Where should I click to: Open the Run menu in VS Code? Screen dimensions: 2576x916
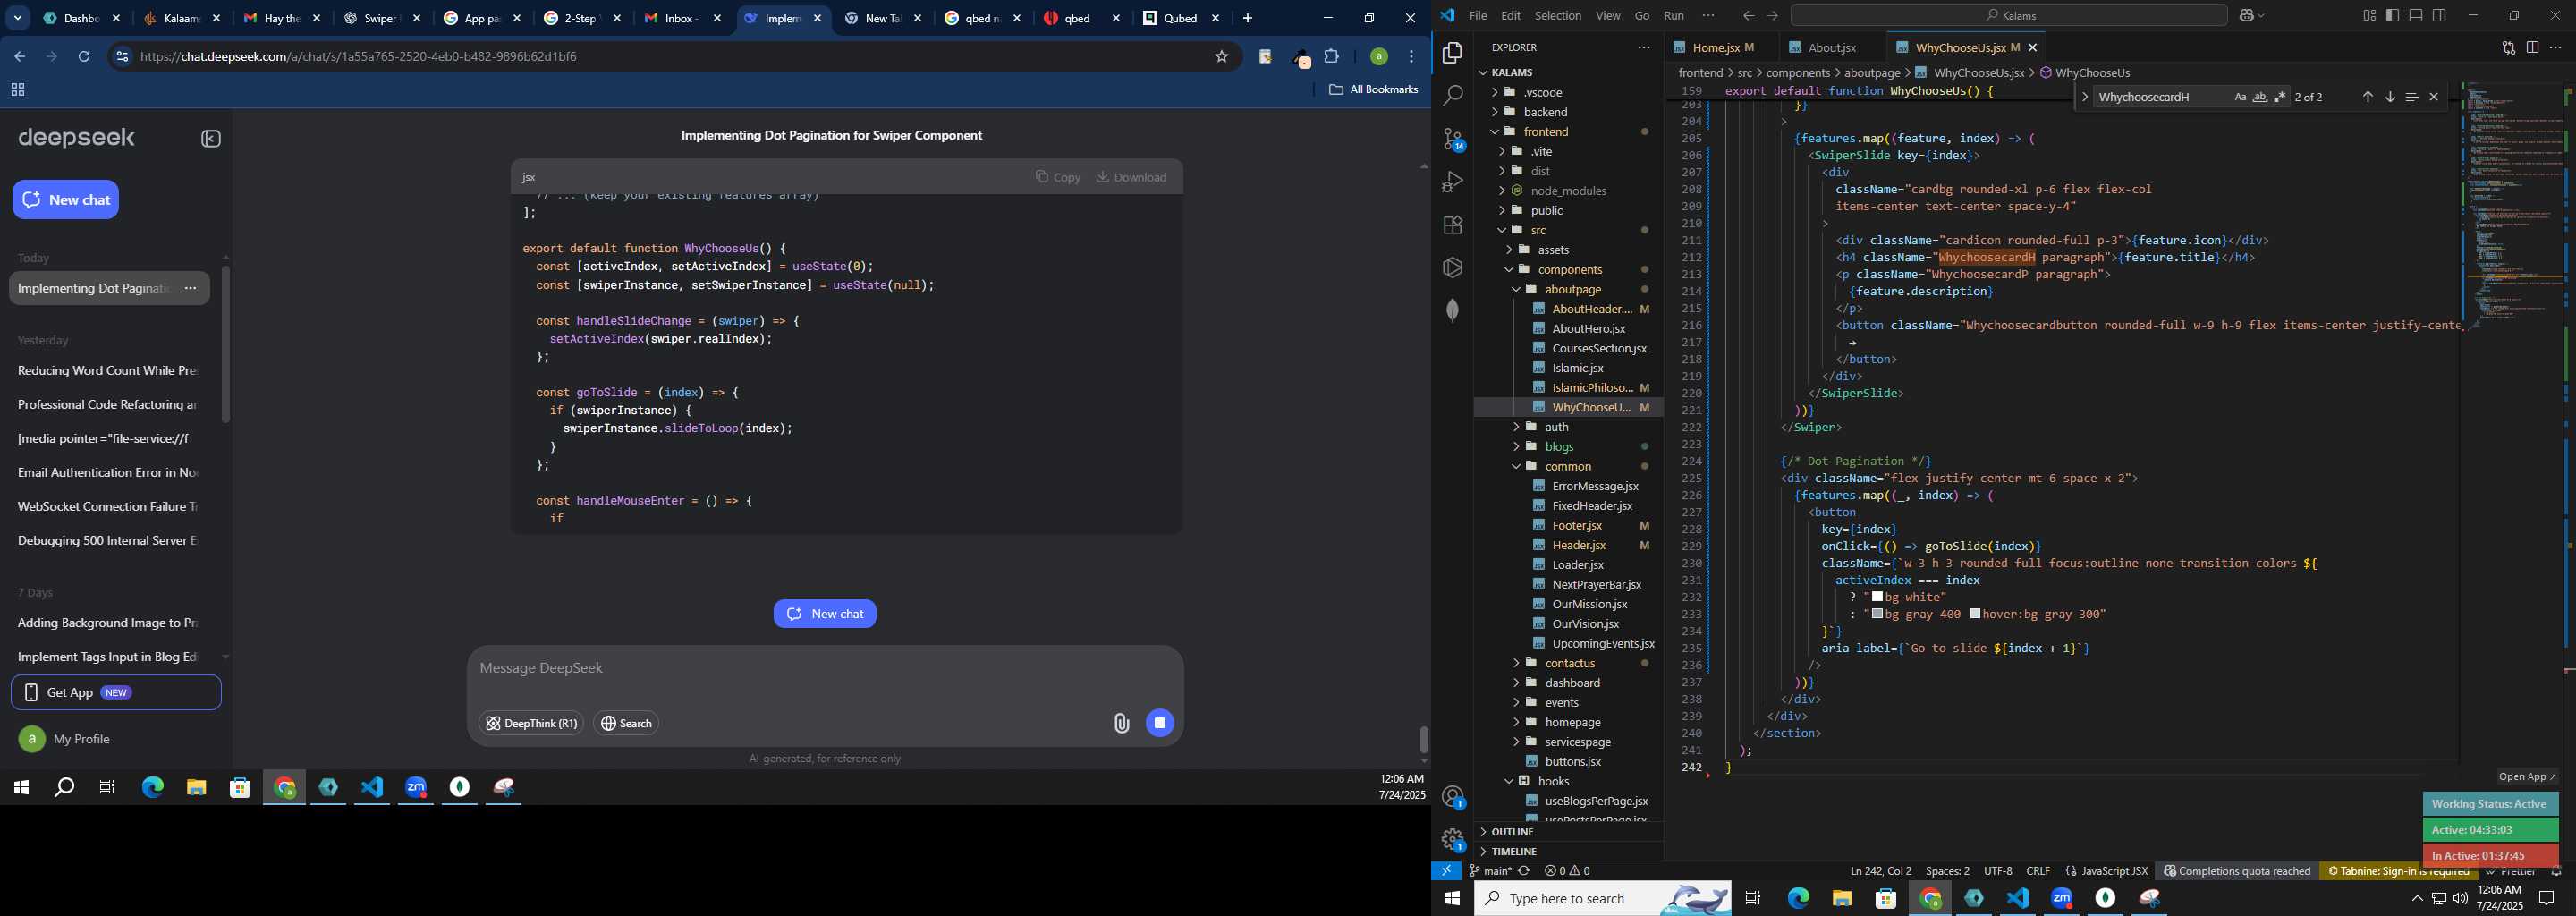click(x=1673, y=16)
